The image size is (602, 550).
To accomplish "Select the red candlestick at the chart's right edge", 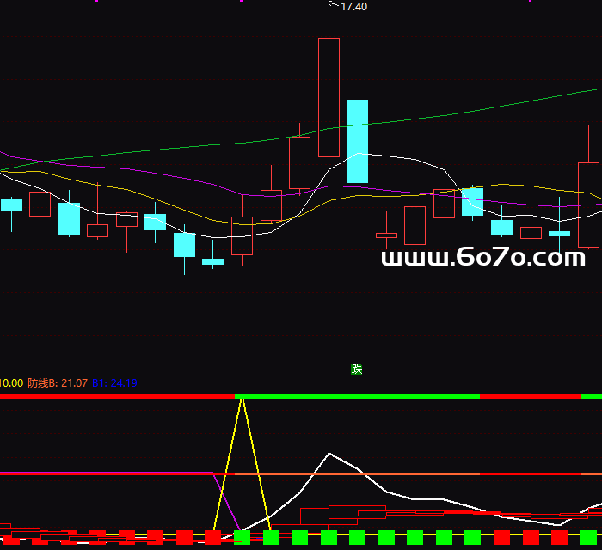I will pos(588,205).
